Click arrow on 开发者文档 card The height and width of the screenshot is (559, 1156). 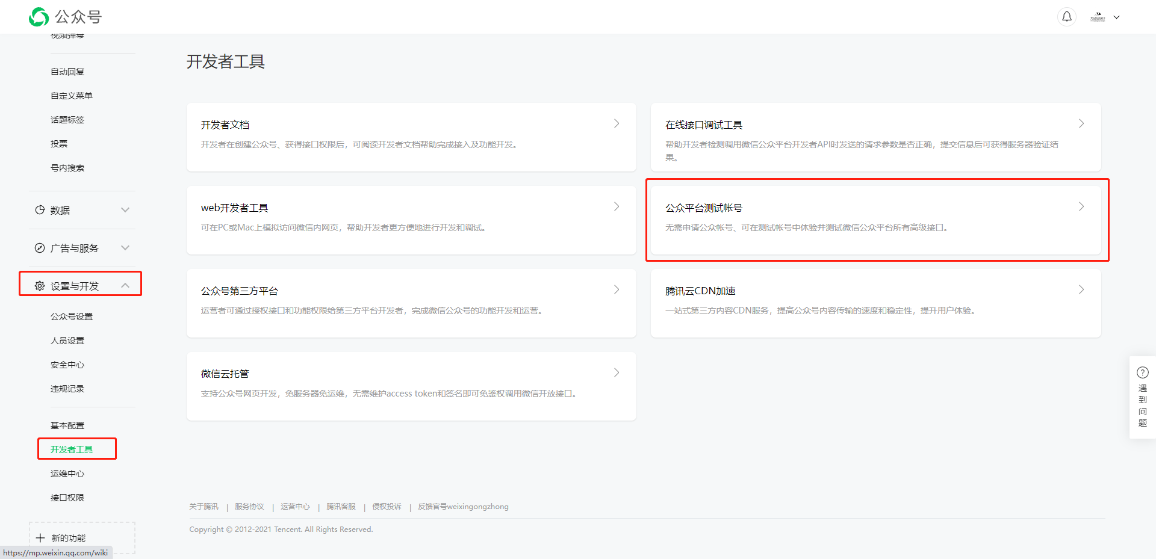[617, 123]
